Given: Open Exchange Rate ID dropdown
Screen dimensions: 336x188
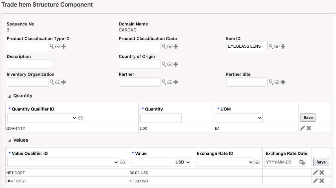Looking at the screenshot, I should click(x=225, y=162).
